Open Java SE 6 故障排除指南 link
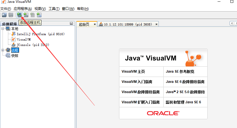The height and width of the screenshot is (128, 237). coord(185,82)
